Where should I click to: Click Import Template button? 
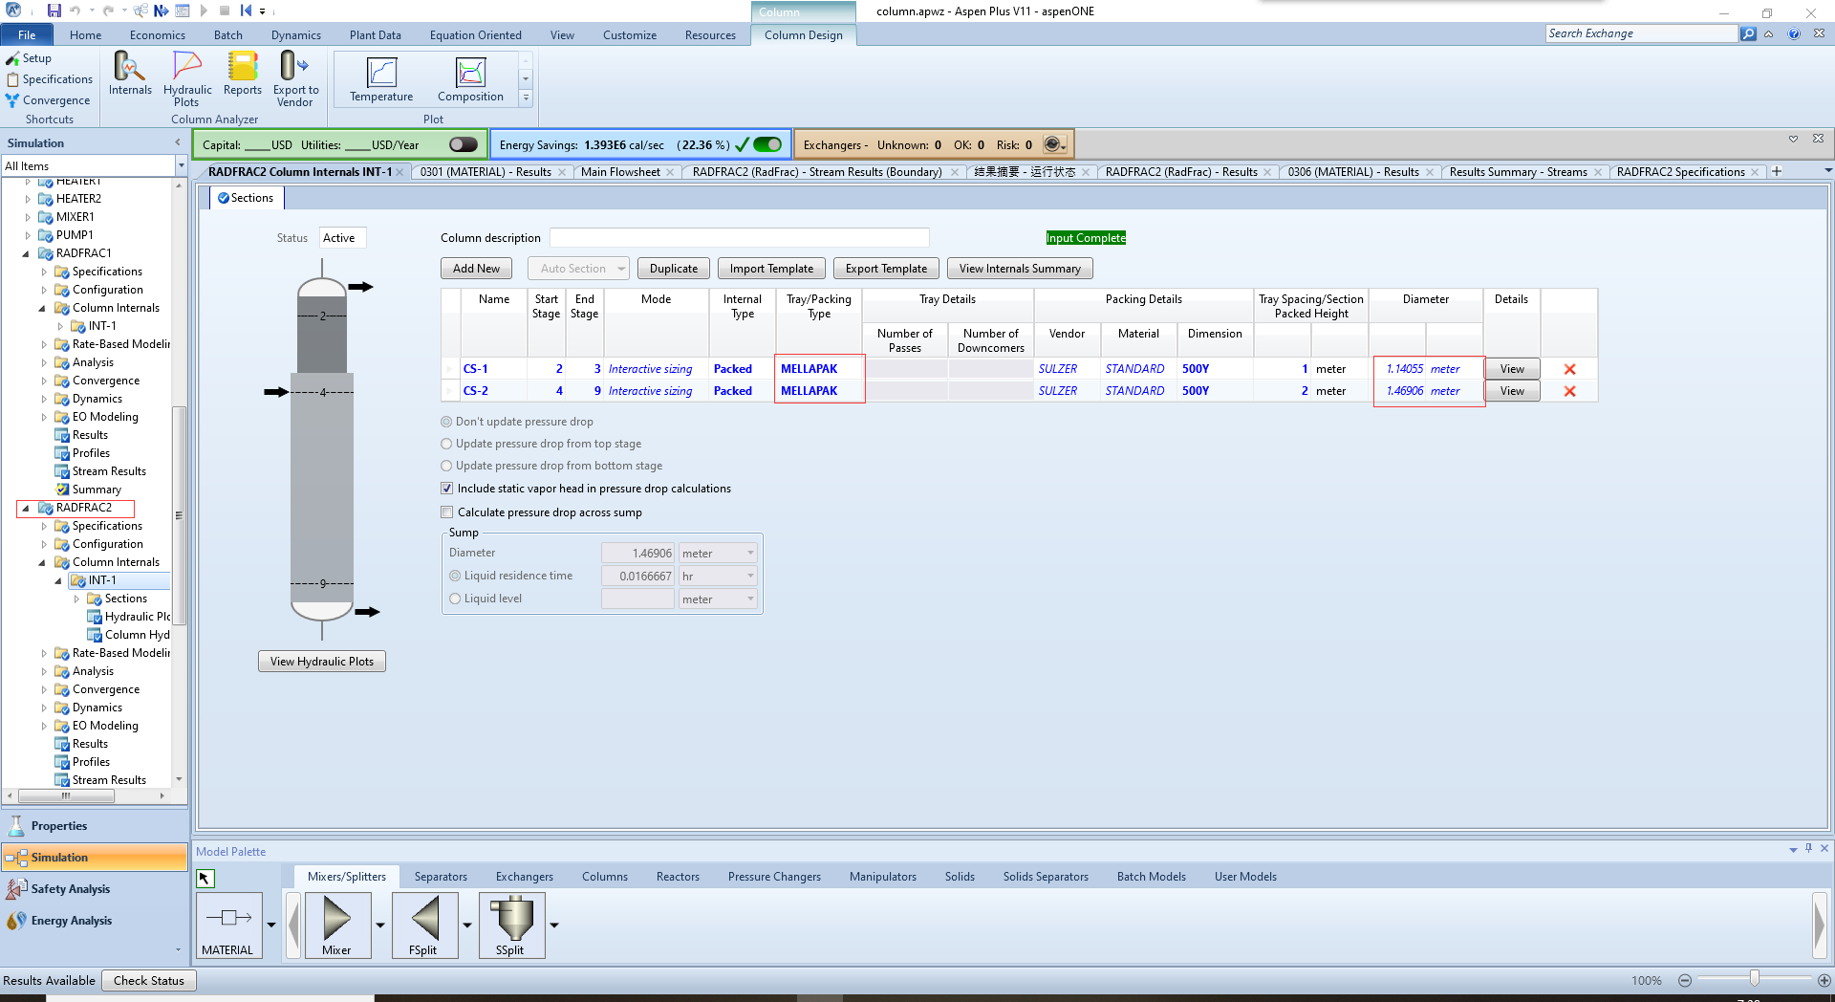771,269
